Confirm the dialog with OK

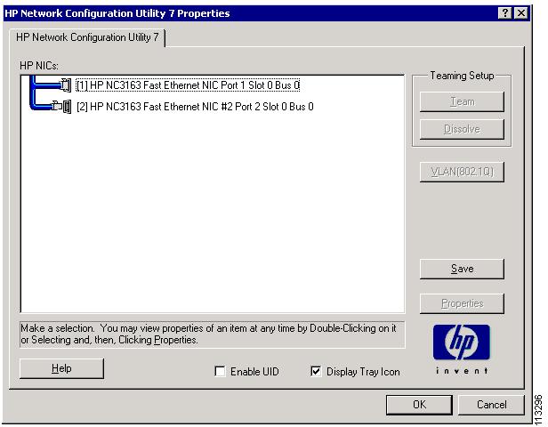(419, 405)
